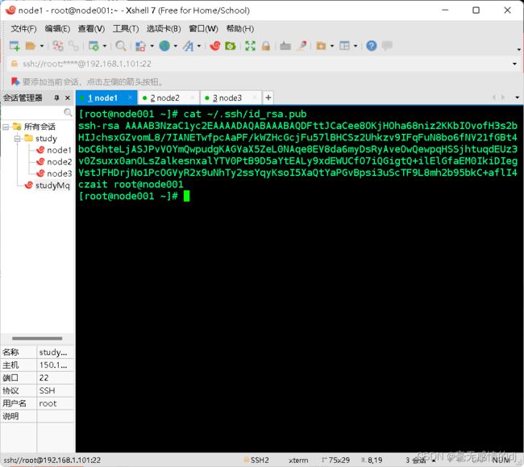This screenshot has width=524, height=467.
Task: Click the keyboard mapping toolbar icon
Action: tap(285, 46)
